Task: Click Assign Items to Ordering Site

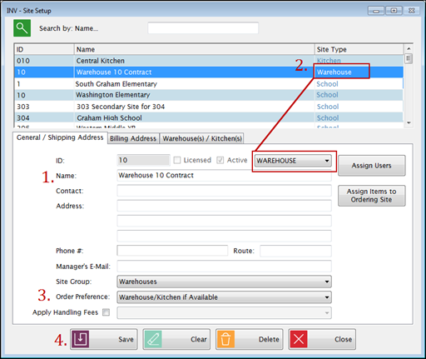Action: click(x=372, y=196)
